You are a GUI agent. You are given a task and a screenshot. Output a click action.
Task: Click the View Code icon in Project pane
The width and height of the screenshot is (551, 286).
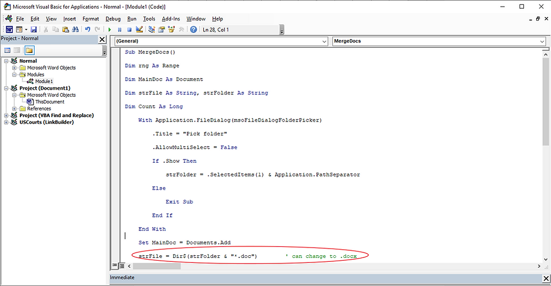[7, 50]
